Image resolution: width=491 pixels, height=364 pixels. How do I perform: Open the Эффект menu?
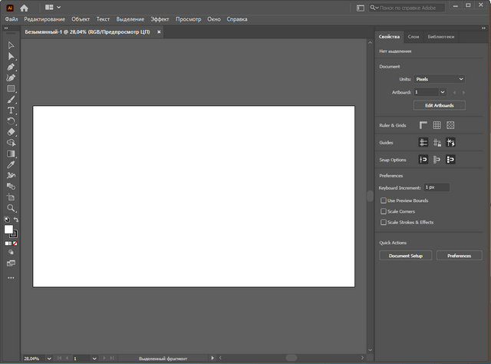(x=160, y=18)
